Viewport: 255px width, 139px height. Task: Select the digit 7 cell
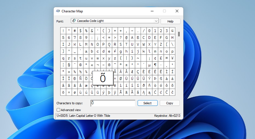[75, 38]
